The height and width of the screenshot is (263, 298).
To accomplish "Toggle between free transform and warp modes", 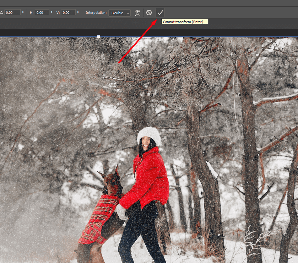I will tap(137, 13).
